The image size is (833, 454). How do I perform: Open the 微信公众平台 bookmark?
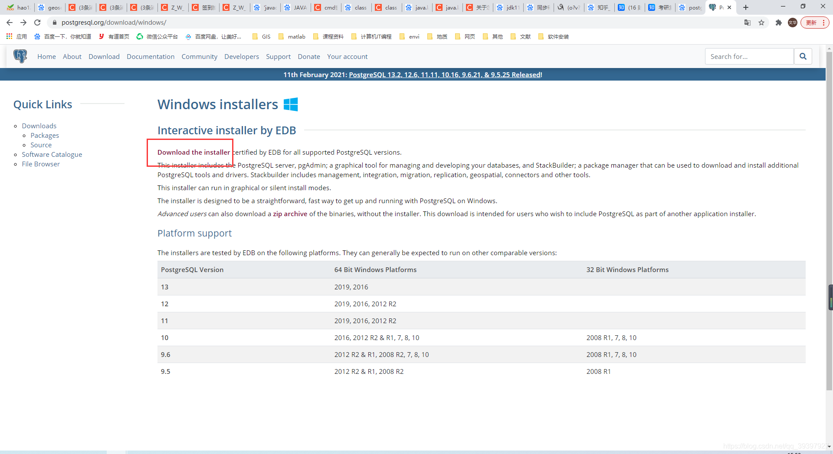(157, 36)
